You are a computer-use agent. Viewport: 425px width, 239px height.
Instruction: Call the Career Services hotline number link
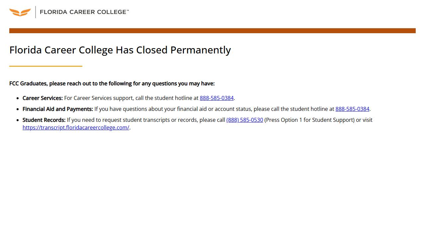tap(216, 98)
